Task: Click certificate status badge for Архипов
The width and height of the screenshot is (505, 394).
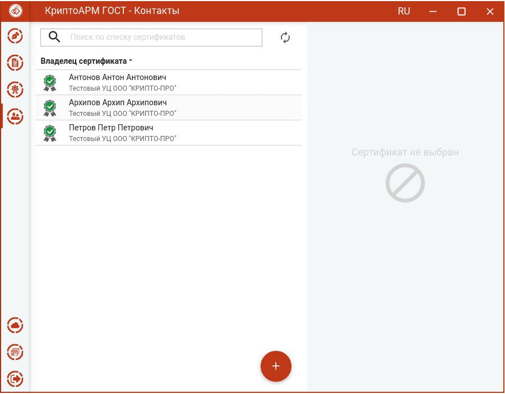Action: coord(50,108)
